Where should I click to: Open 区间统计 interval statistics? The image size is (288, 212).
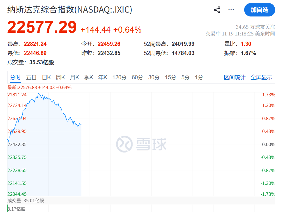click(234, 77)
